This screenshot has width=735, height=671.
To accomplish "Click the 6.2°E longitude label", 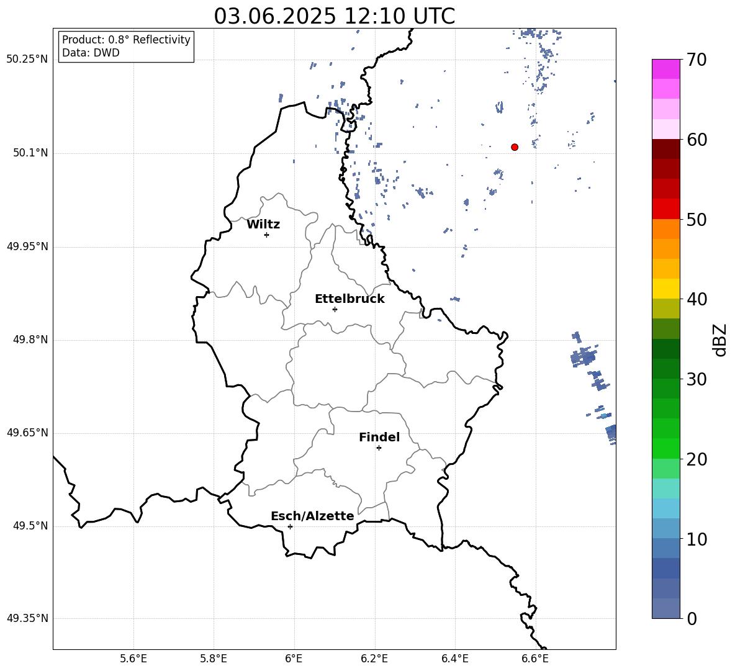I will [374, 659].
